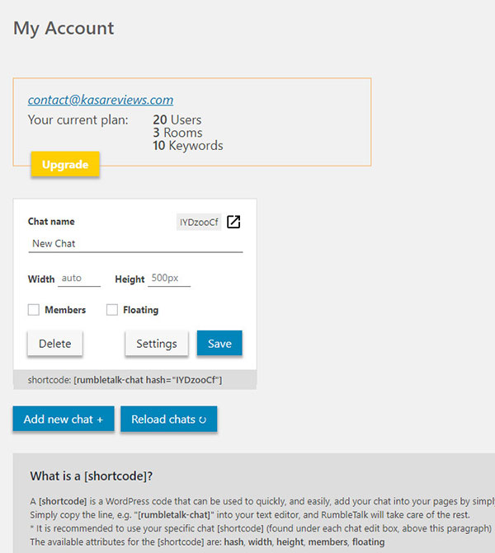Reload chats list
The width and height of the screenshot is (495, 553).
click(168, 419)
